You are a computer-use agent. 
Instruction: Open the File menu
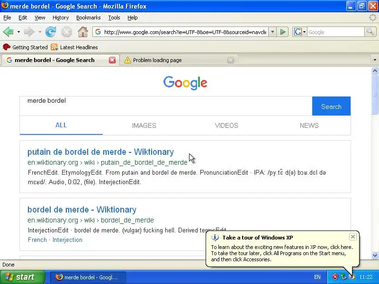point(7,18)
